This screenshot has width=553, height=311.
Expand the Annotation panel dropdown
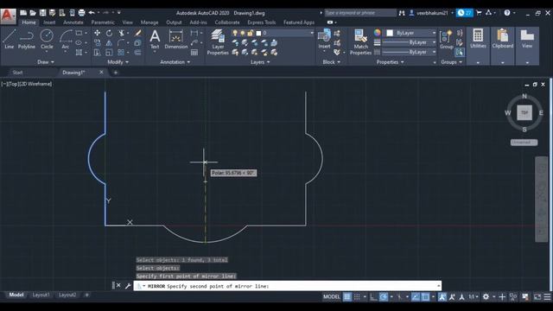[x=175, y=62]
